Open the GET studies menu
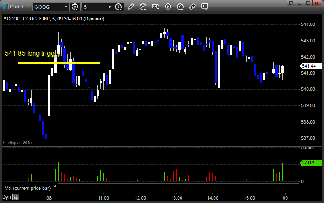 click(x=155, y=7)
